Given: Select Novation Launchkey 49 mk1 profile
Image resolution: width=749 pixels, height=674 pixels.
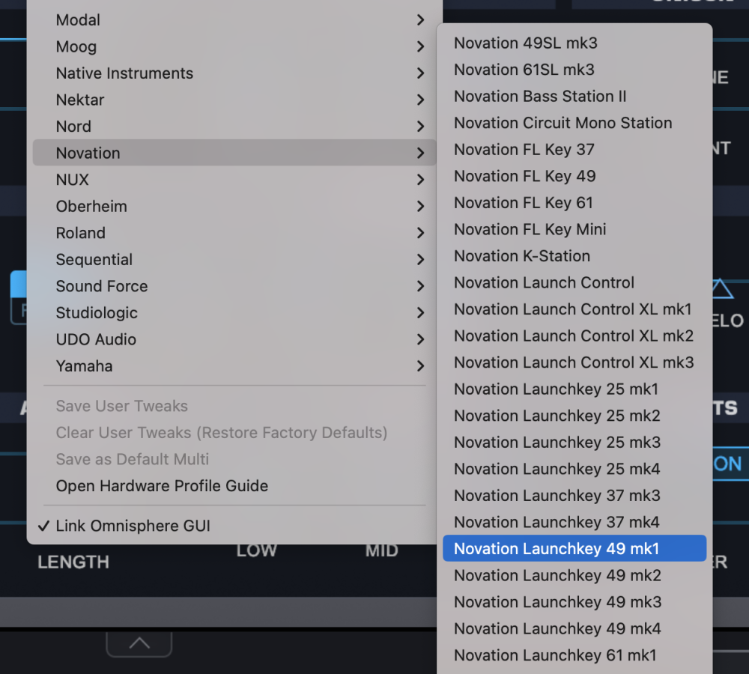Looking at the screenshot, I should (556, 549).
